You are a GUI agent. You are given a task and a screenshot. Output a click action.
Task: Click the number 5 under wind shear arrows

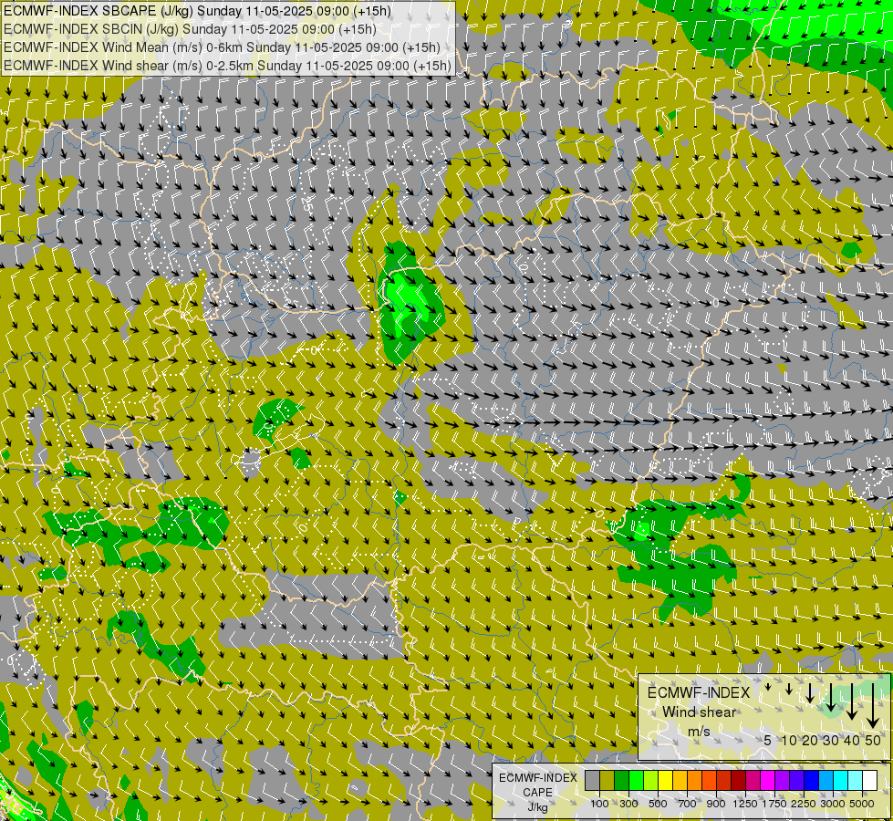pos(768,740)
